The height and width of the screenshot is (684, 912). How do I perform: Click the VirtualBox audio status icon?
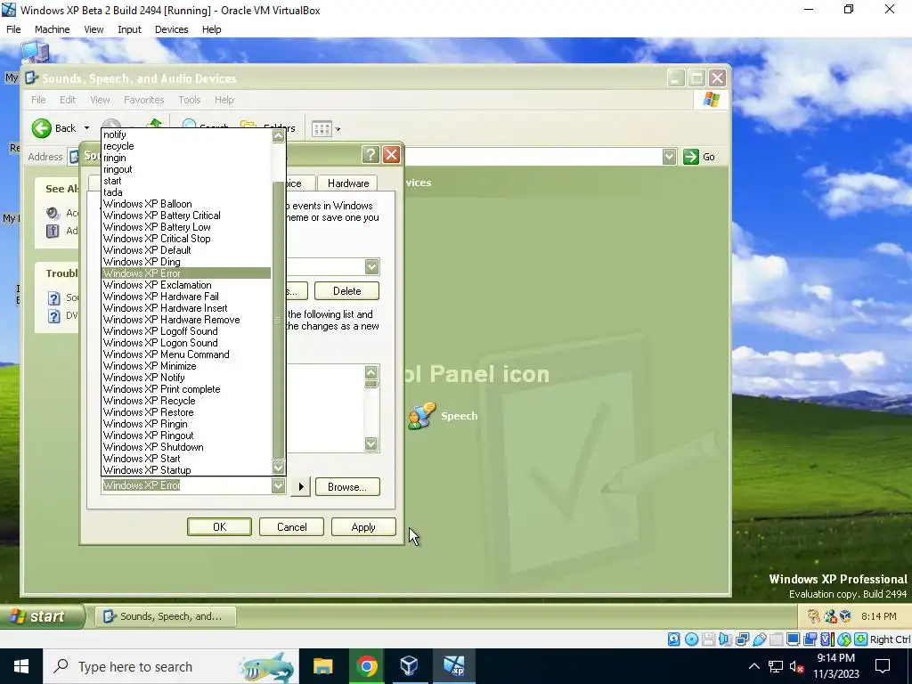(x=725, y=639)
